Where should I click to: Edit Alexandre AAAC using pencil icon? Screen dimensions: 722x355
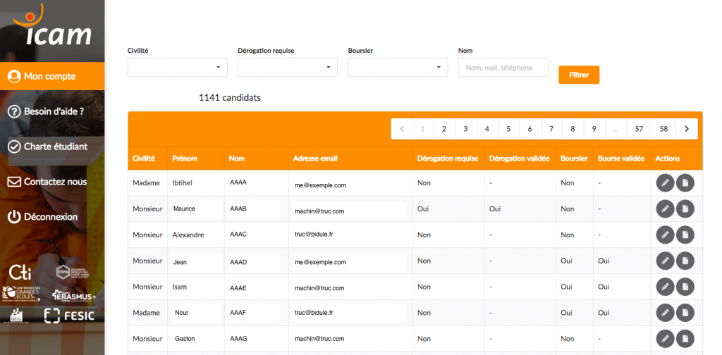click(x=664, y=235)
